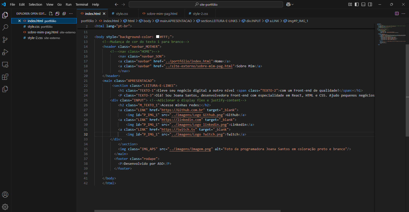Open the Customize Layout control
This screenshot has height=212, width=409.
click(350, 4)
